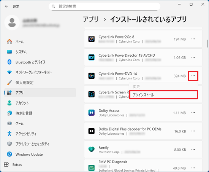Click the FMV PC Diagnosis name

coord(113,162)
